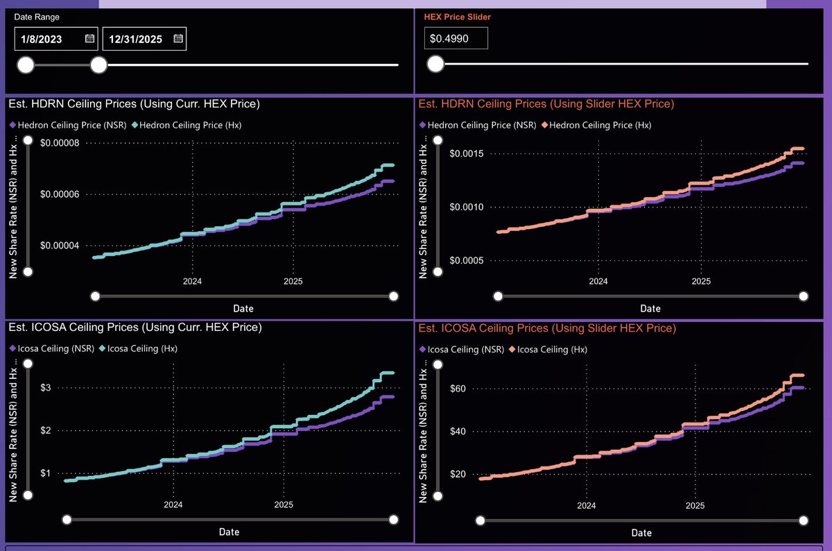
Task: Click left date zoom handle under ICOSA Slider HEX chart
Action: click(x=480, y=520)
